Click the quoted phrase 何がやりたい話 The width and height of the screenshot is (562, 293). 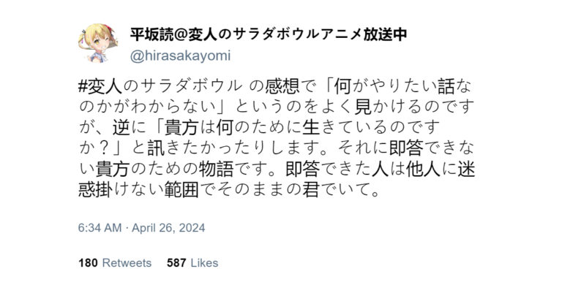[x=394, y=86]
